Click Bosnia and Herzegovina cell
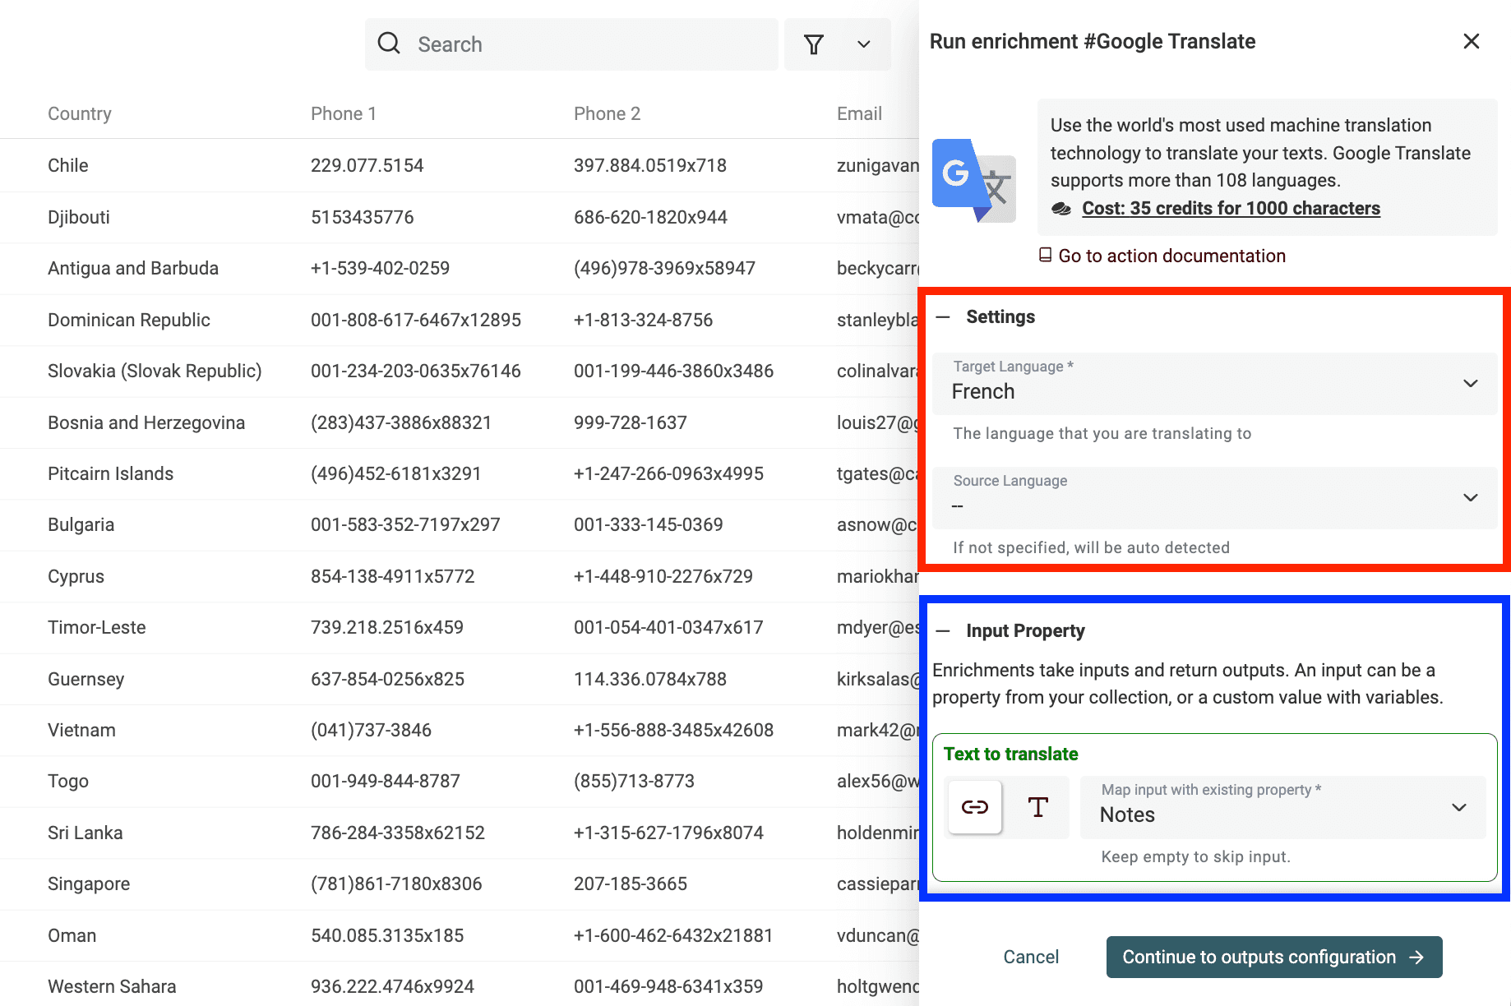 tap(146, 422)
